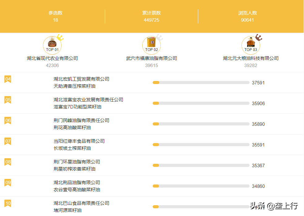304x216 pixels.
Task: Click company 荆门民峰油脂有限责任公司
Action: pos(81,121)
